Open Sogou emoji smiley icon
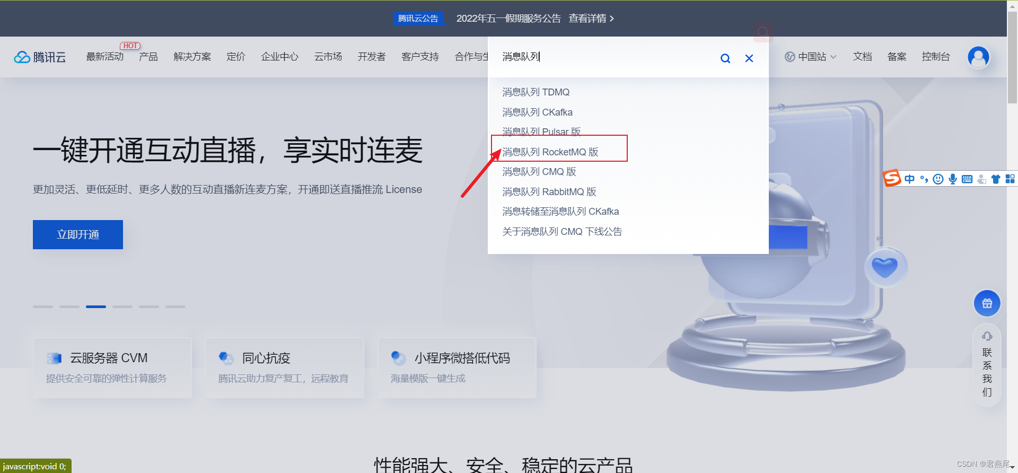This screenshot has height=473, width=1018. coord(938,179)
